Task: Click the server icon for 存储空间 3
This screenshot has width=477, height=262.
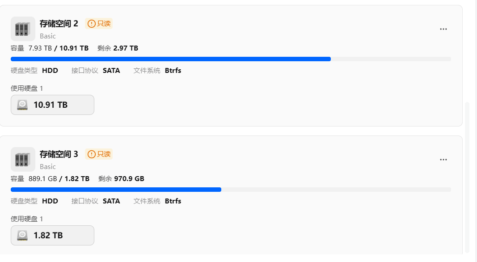Action: [23, 160]
